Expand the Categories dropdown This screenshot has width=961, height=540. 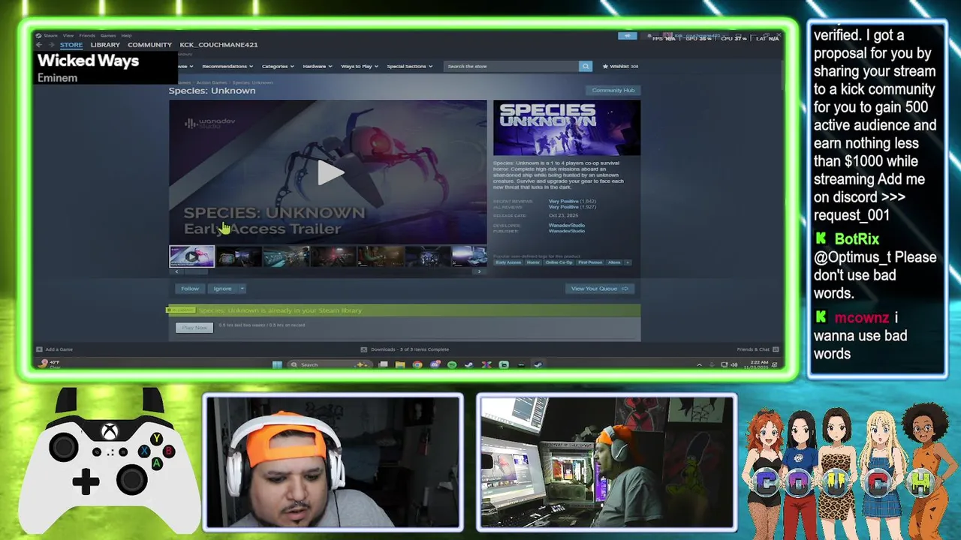278,66
